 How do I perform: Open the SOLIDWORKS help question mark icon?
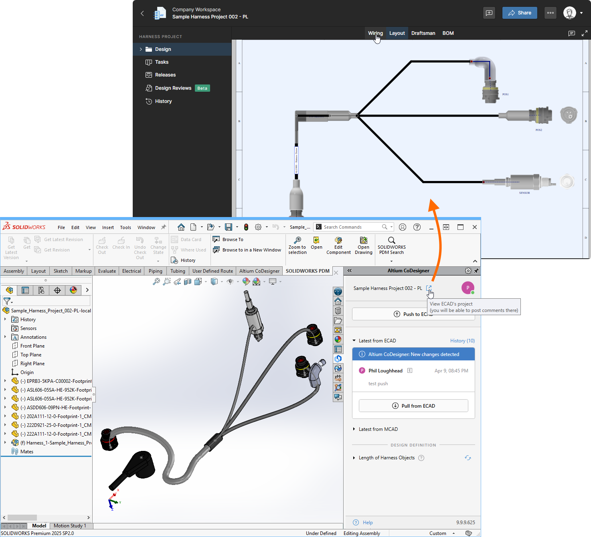tap(417, 227)
